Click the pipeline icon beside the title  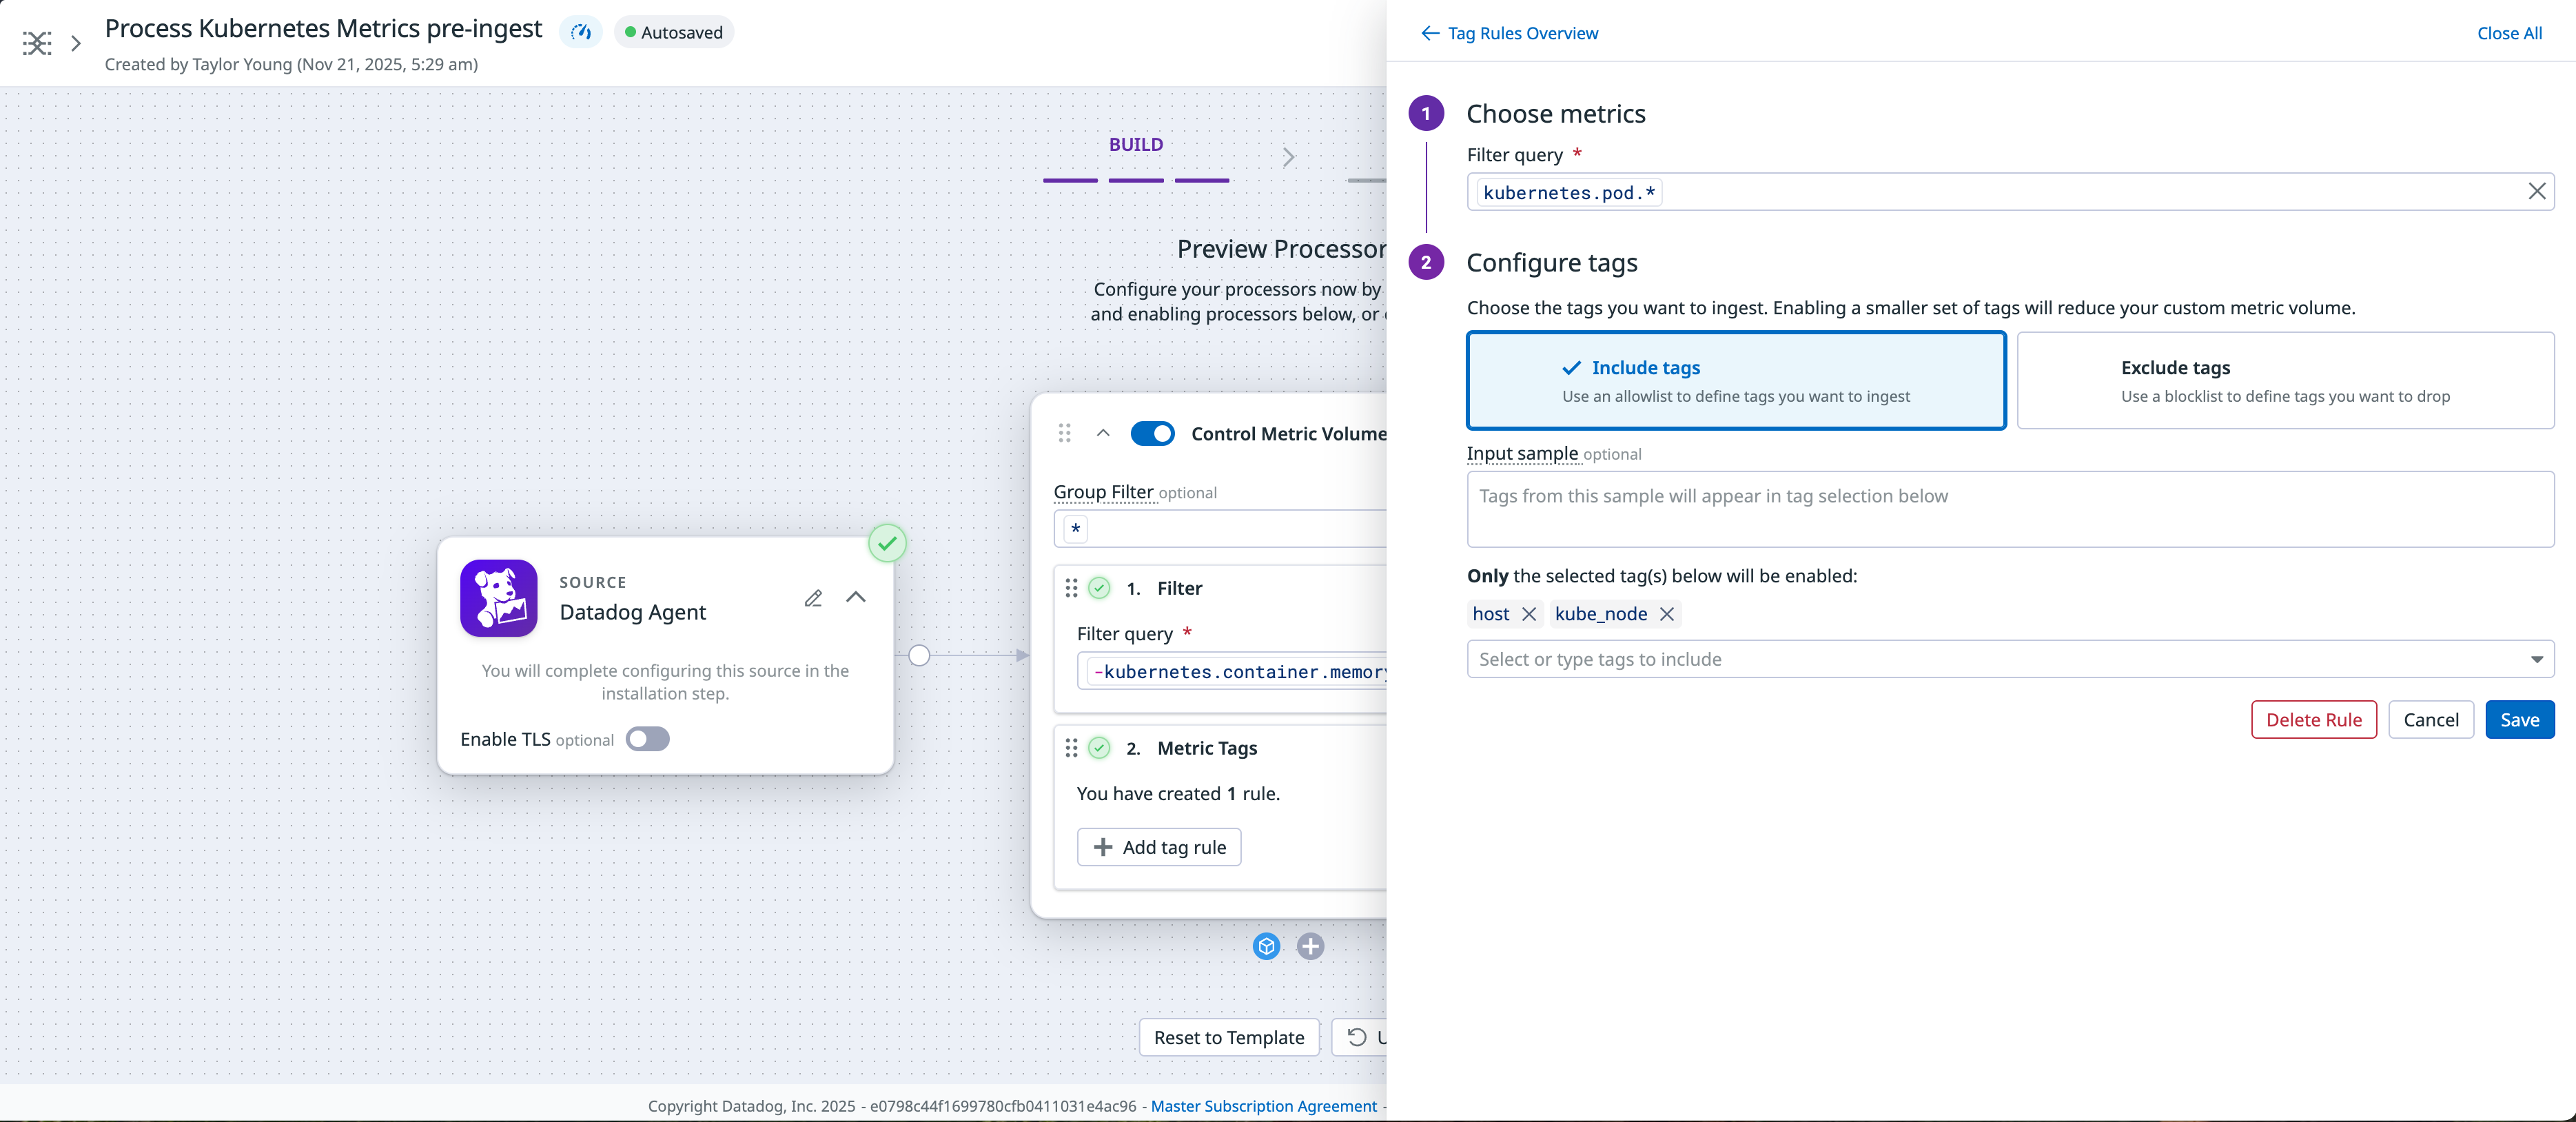pos(36,42)
